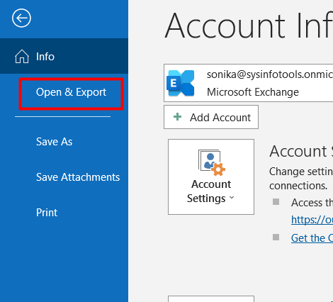
Task: Open the Info page from the home icon
Action: 22,57
